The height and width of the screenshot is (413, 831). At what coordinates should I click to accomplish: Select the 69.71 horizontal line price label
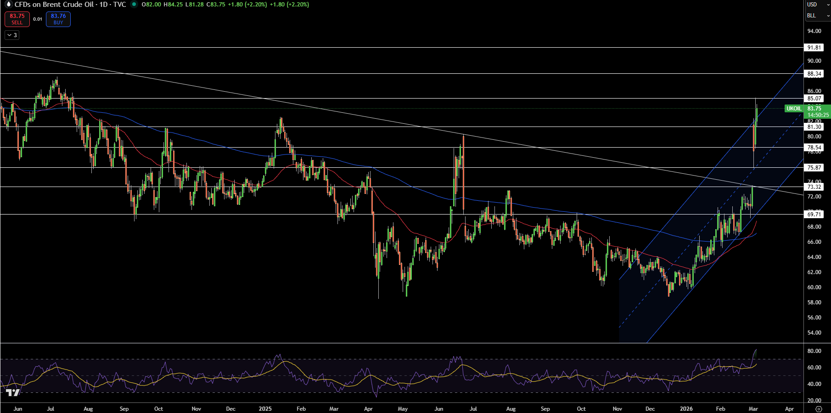point(814,214)
